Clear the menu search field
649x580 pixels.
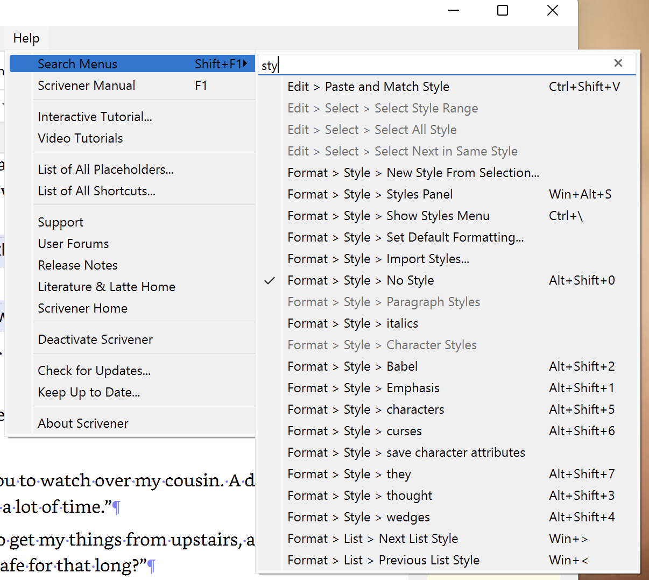click(x=618, y=63)
